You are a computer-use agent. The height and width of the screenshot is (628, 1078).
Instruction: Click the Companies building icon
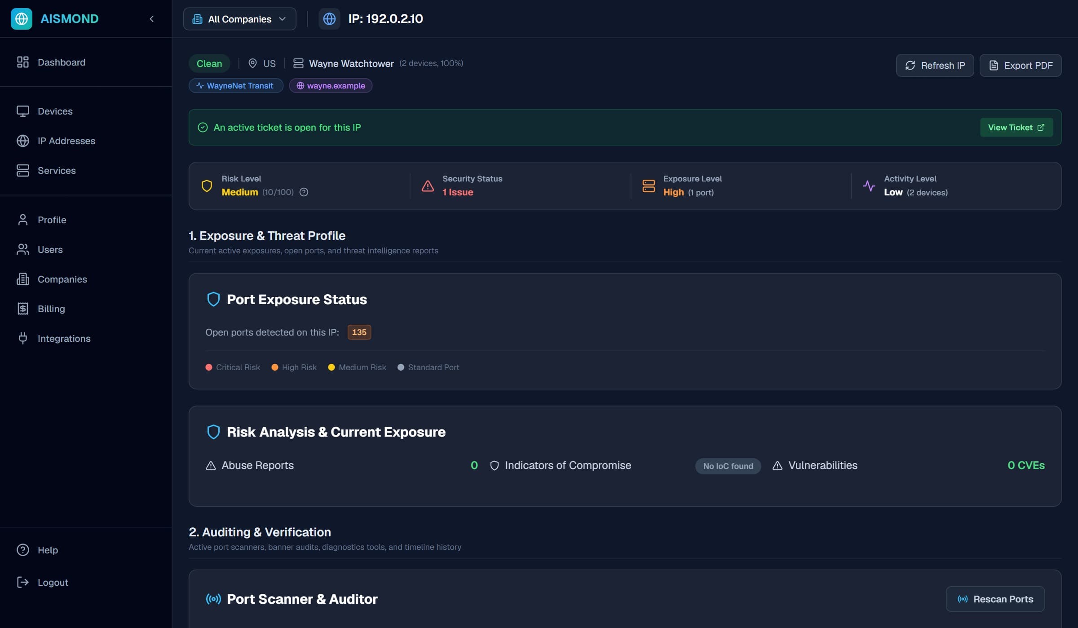tap(23, 279)
